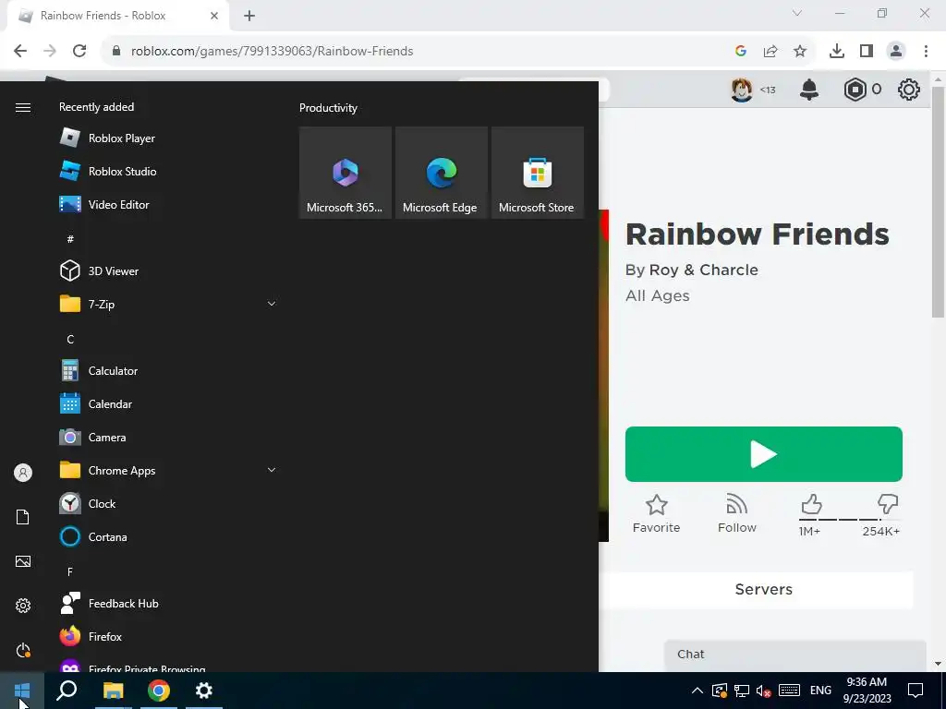Open the Chat bar
This screenshot has height=709, width=946.
pyautogui.click(x=795, y=655)
